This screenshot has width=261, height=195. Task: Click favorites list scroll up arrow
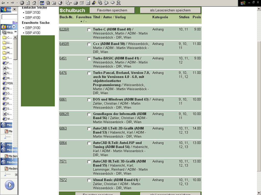coord(15,37)
